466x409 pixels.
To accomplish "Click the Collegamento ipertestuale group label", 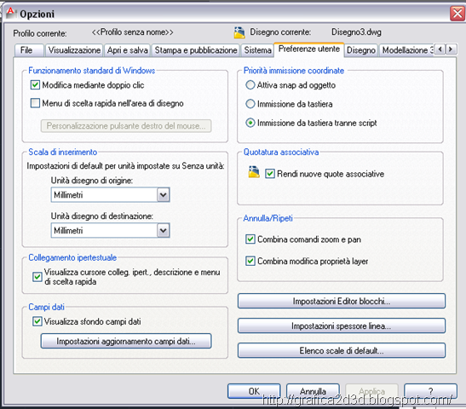I will 72,257.
